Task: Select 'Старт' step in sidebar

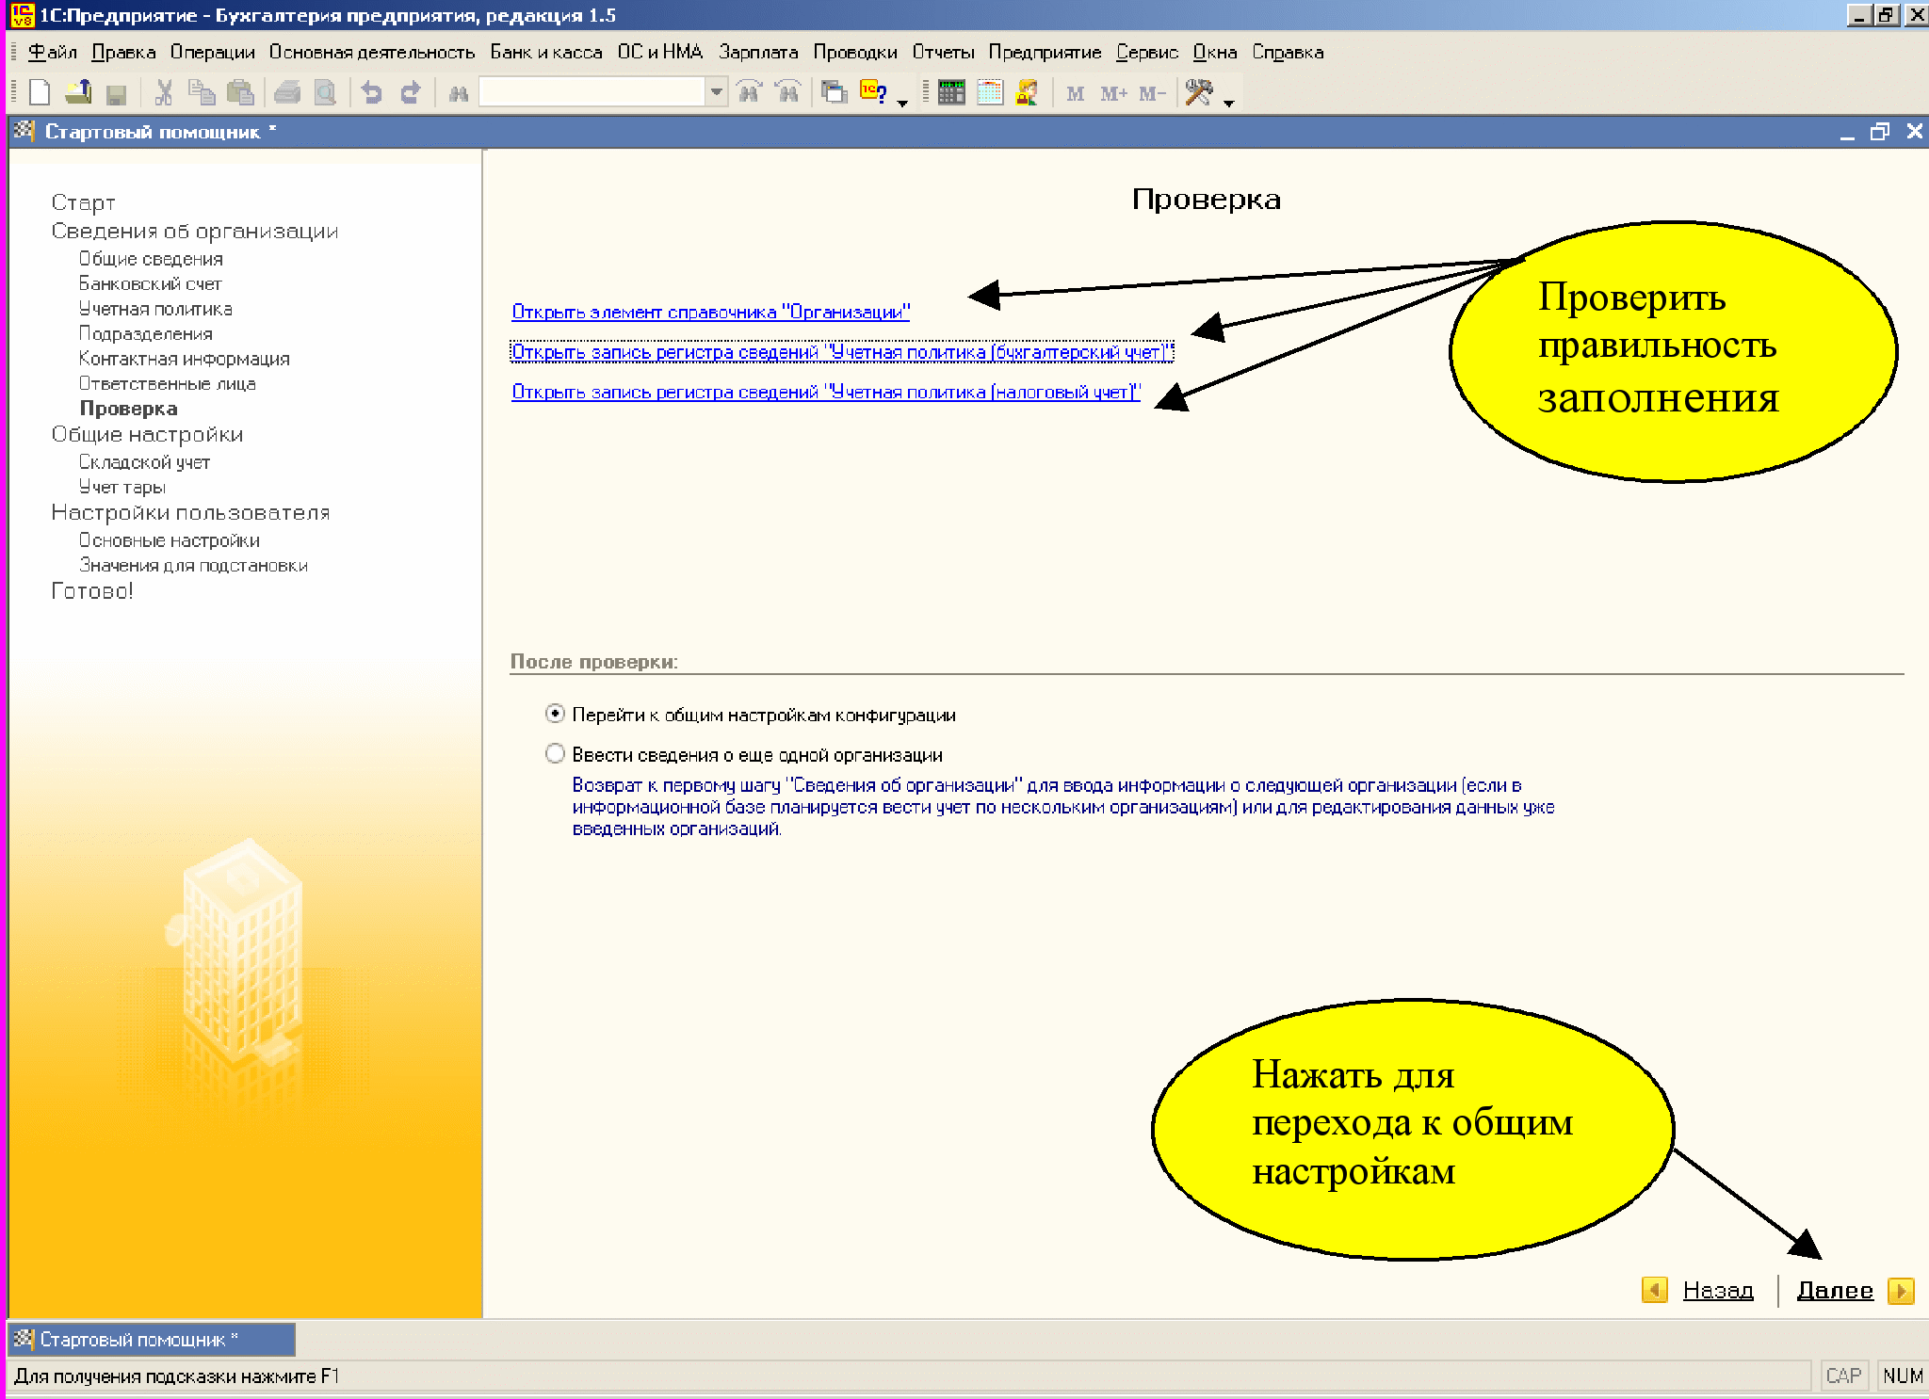Action: (x=84, y=202)
